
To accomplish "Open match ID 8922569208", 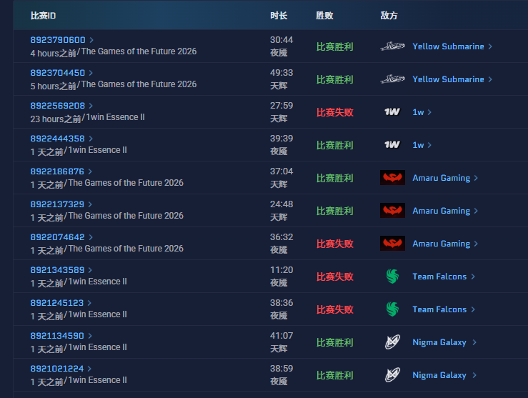I will (x=58, y=106).
